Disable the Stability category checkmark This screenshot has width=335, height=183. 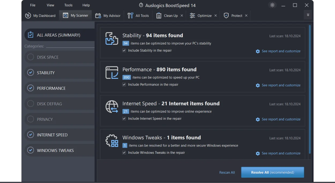pyautogui.click(x=31, y=73)
